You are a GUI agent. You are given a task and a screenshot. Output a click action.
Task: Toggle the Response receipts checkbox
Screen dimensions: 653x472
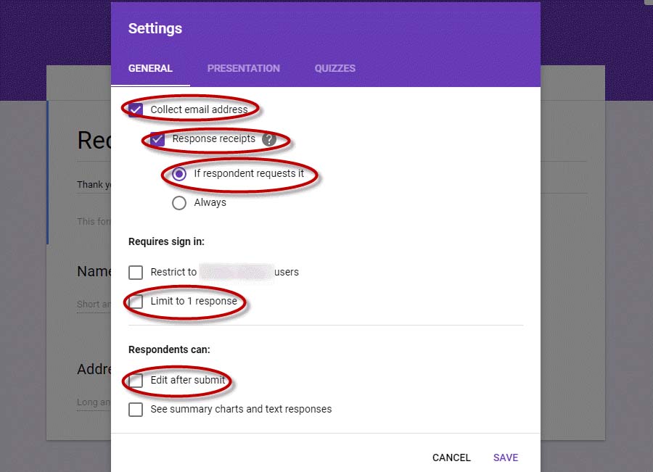coord(157,139)
